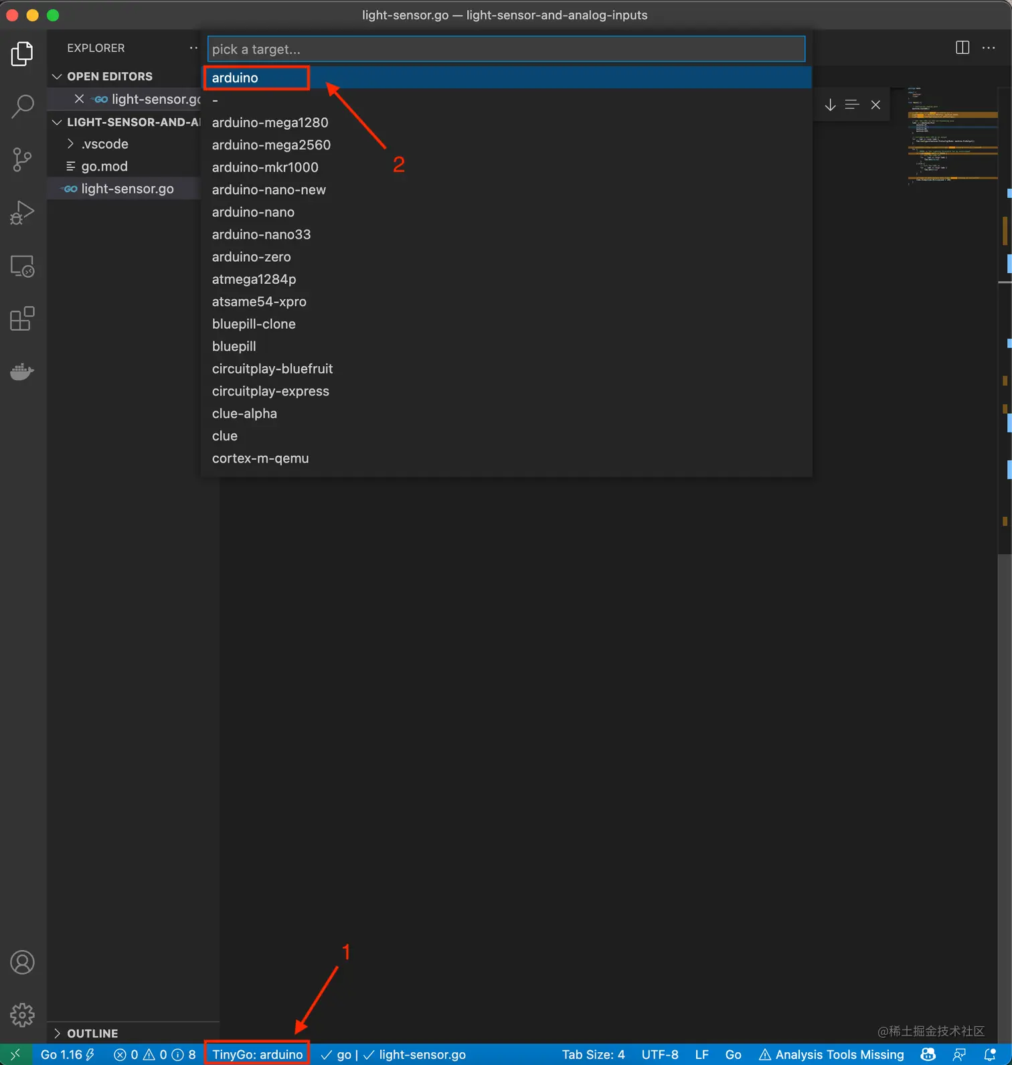
Task: Click the feedback icon in status bar
Action: [959, 1054]
